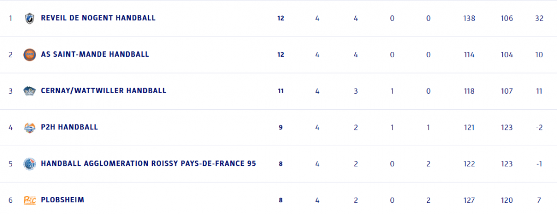Click the 127 goals scored for Plobsheim

[469, 200]
